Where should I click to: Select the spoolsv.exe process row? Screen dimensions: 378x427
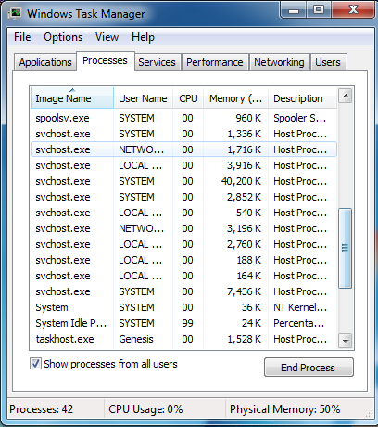(x=183, y=118)
